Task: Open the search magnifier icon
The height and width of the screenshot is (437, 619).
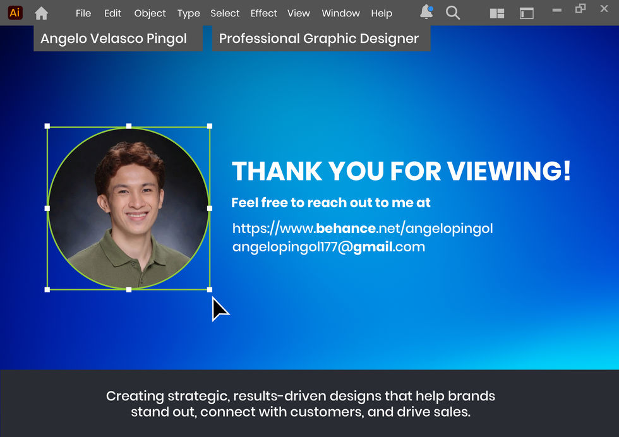Action: 453,13
